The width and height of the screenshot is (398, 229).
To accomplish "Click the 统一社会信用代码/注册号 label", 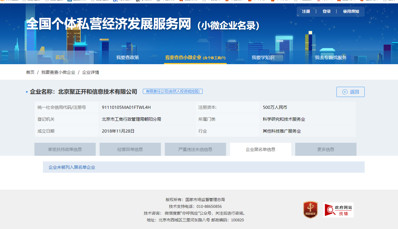I will pyautogui.click(x=62, y=107).
